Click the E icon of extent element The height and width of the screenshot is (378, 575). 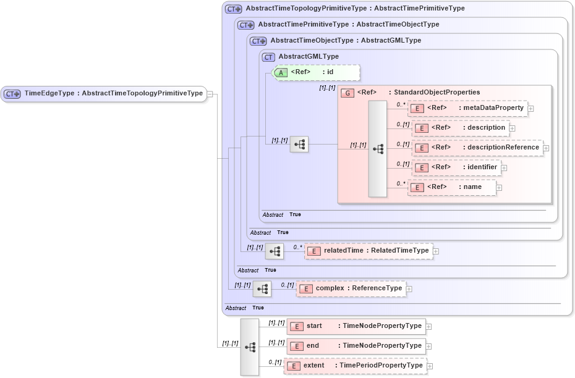click(294, 366)
